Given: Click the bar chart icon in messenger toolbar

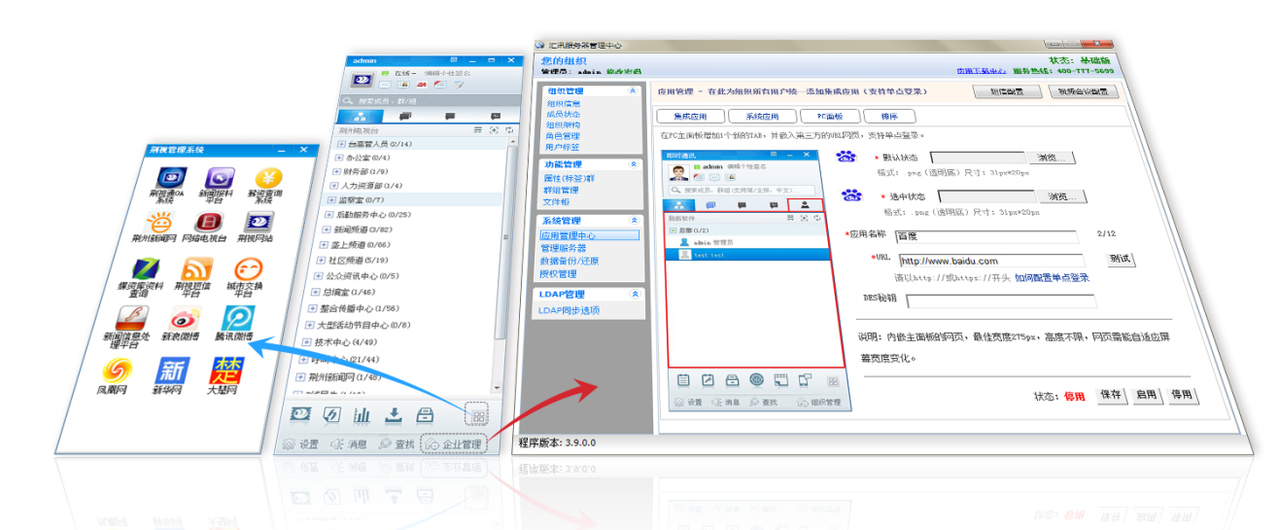Looking at the screenshot, I should pyautogui.click(x=362, y=415).
